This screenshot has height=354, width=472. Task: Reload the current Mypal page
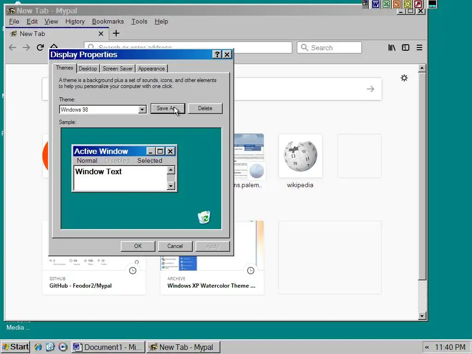click(40, 47)
